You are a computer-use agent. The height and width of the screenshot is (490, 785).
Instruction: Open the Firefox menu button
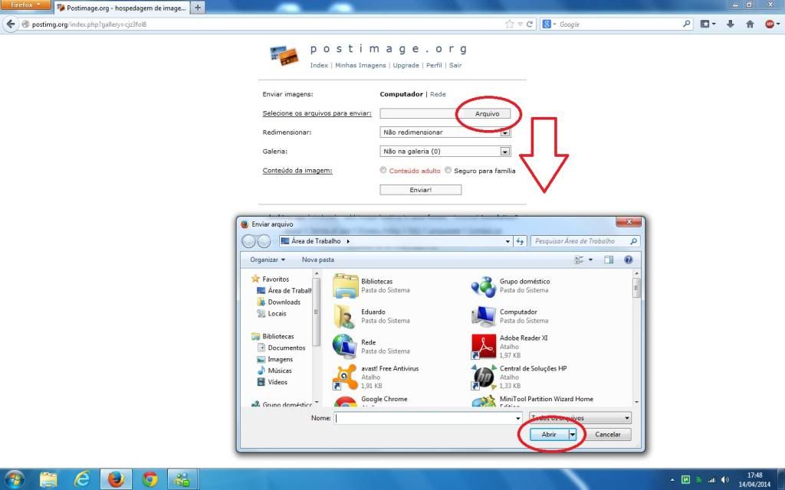click(x=25, y=5)
